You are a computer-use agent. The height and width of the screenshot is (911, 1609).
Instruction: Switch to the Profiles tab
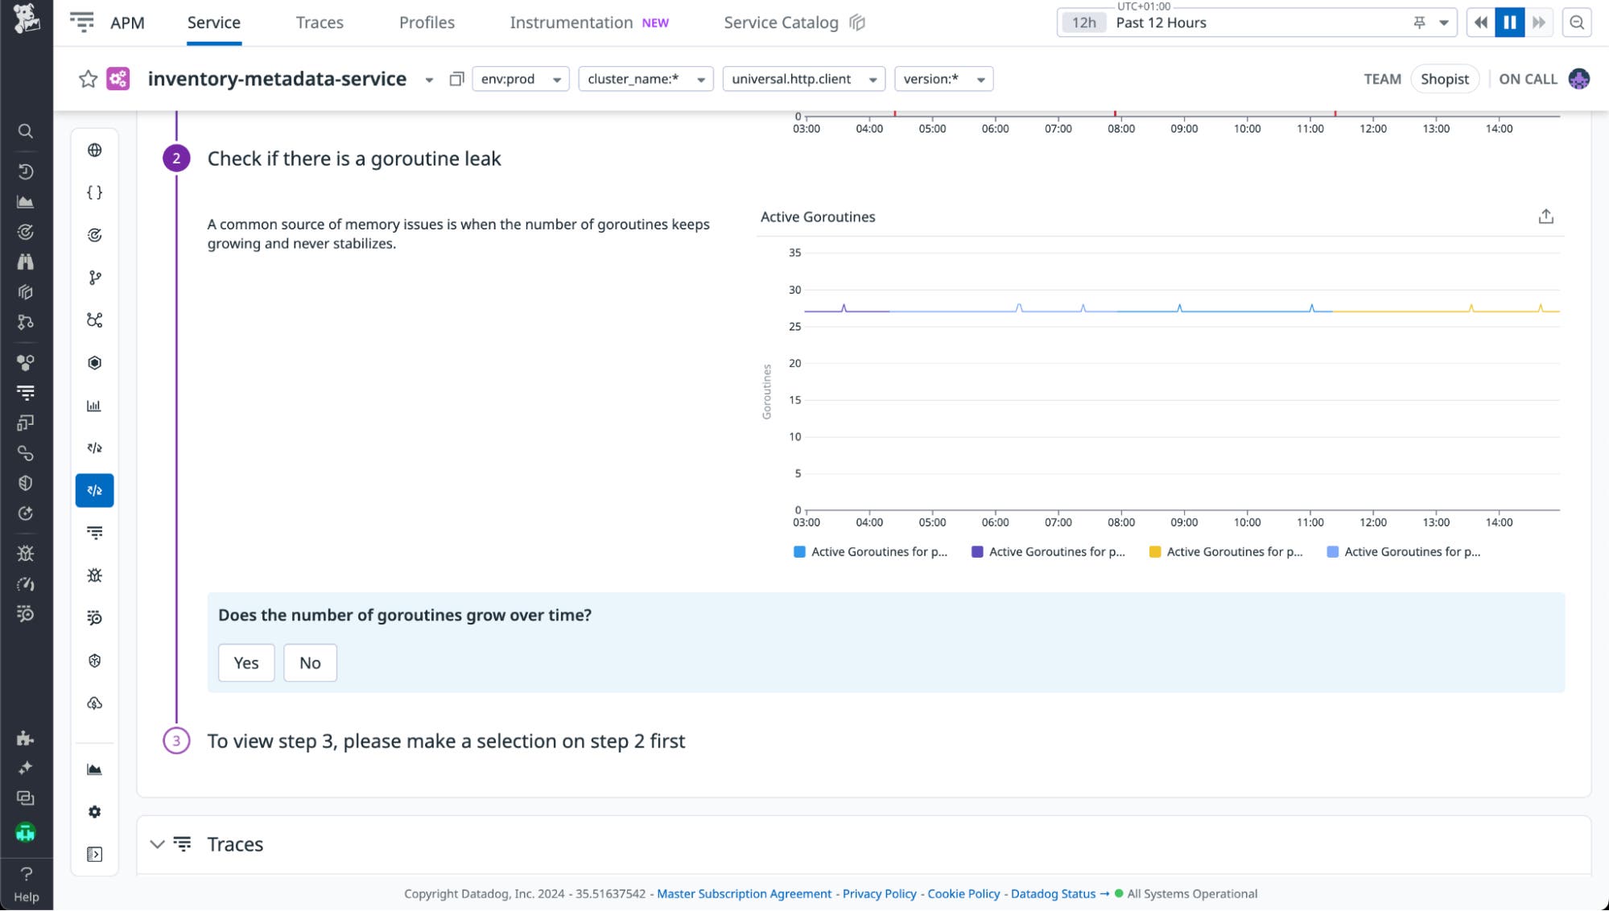point(427,22)
